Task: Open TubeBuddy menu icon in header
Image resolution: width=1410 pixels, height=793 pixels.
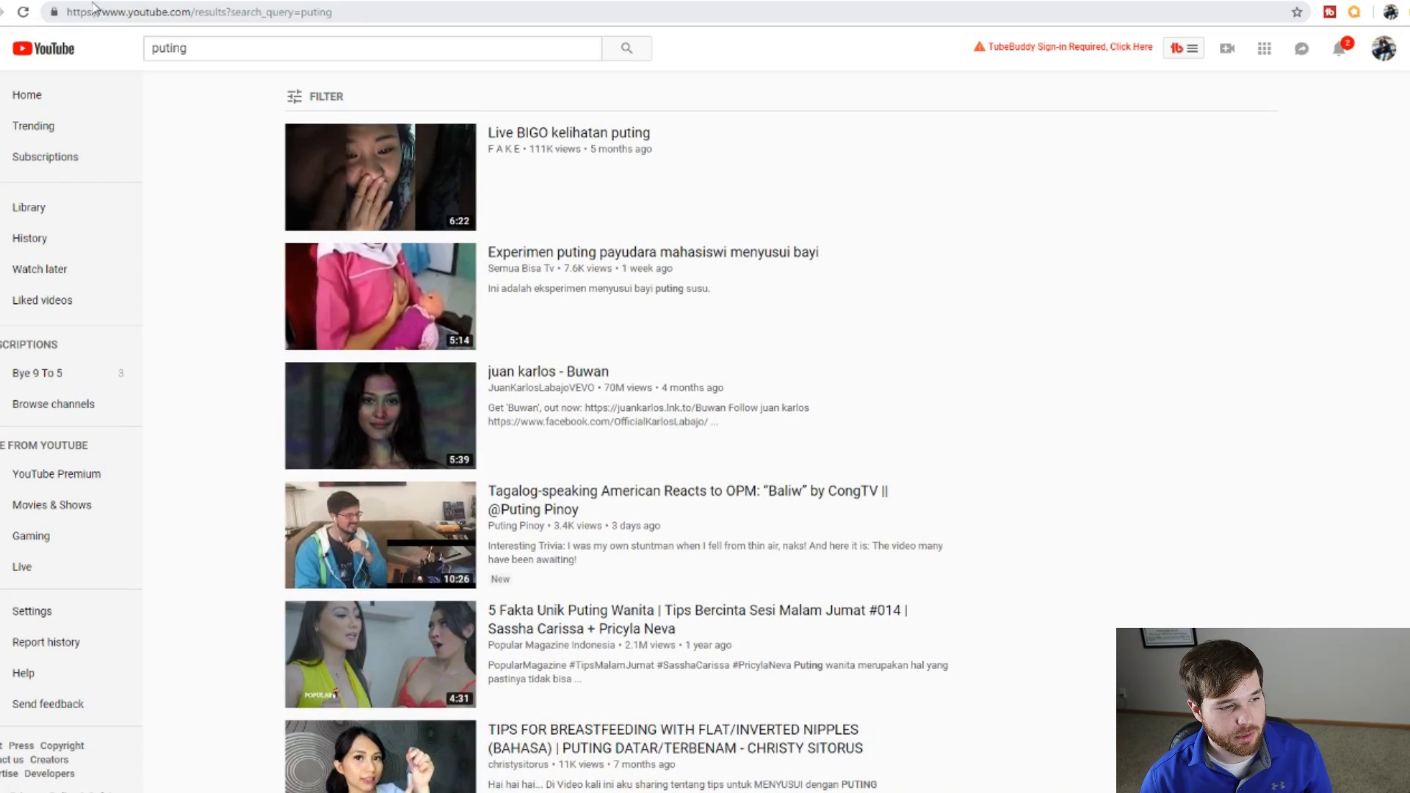Action: point(1183,48)
